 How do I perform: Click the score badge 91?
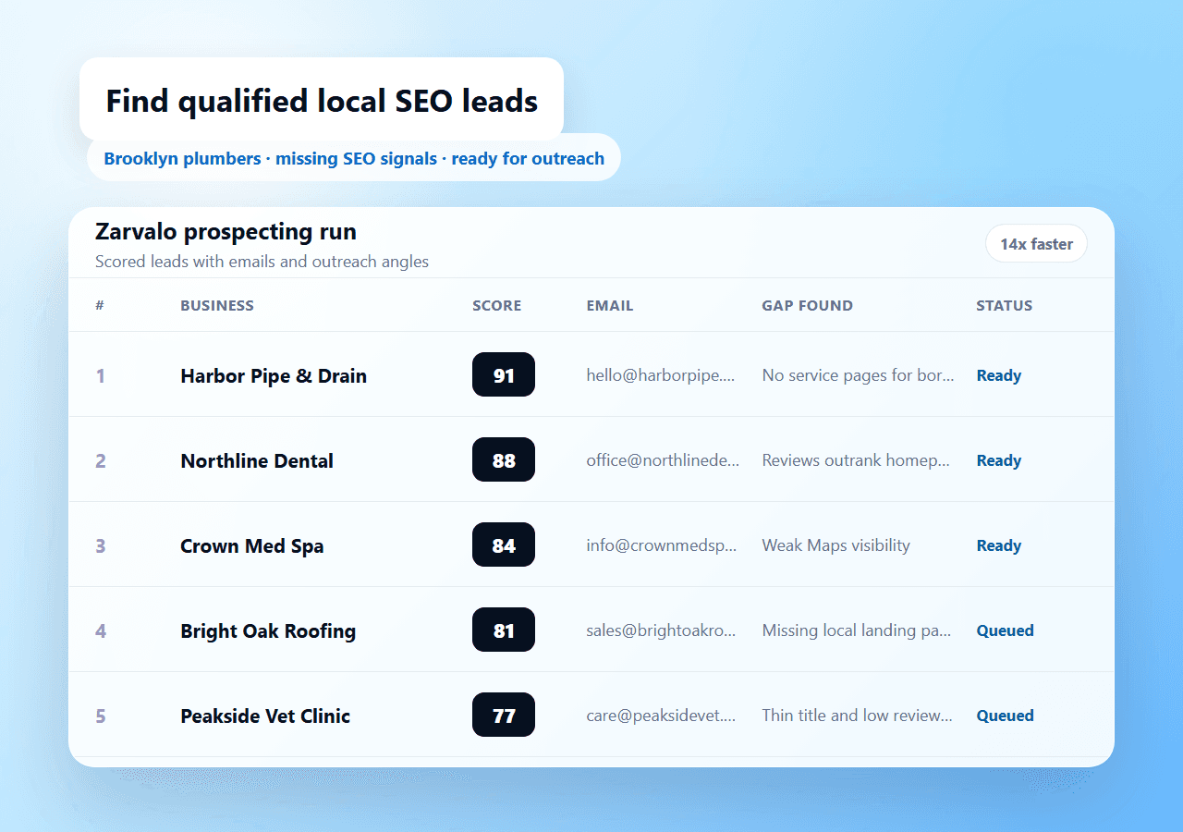pyautogui.click(x=504, y=374)
